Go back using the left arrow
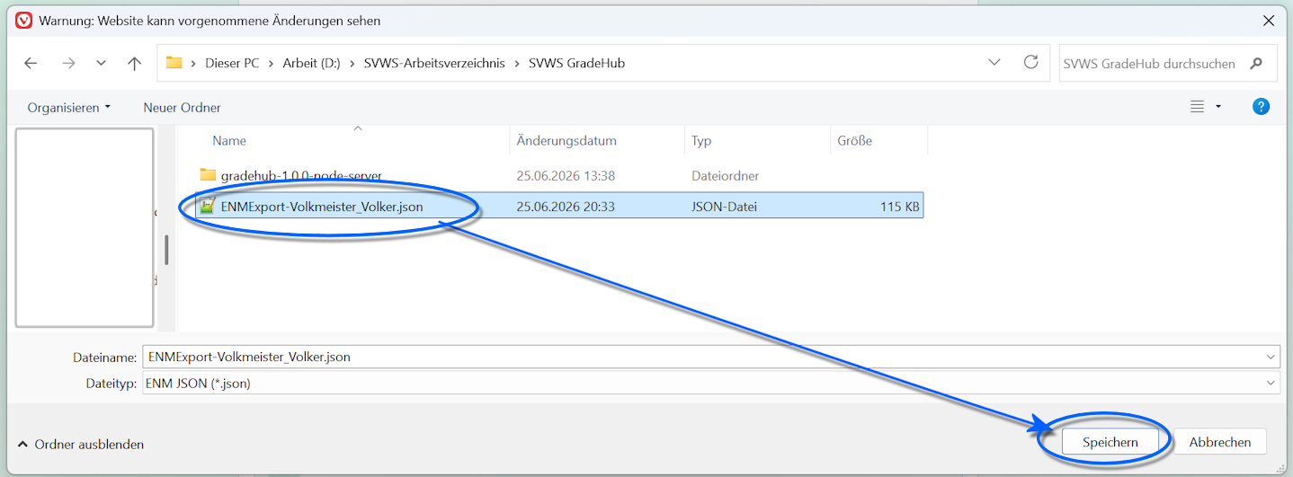1293x477 pixels. click(31, 63)
